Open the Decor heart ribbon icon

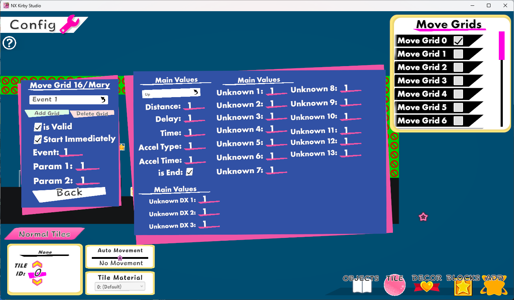[x=427, y=287]
